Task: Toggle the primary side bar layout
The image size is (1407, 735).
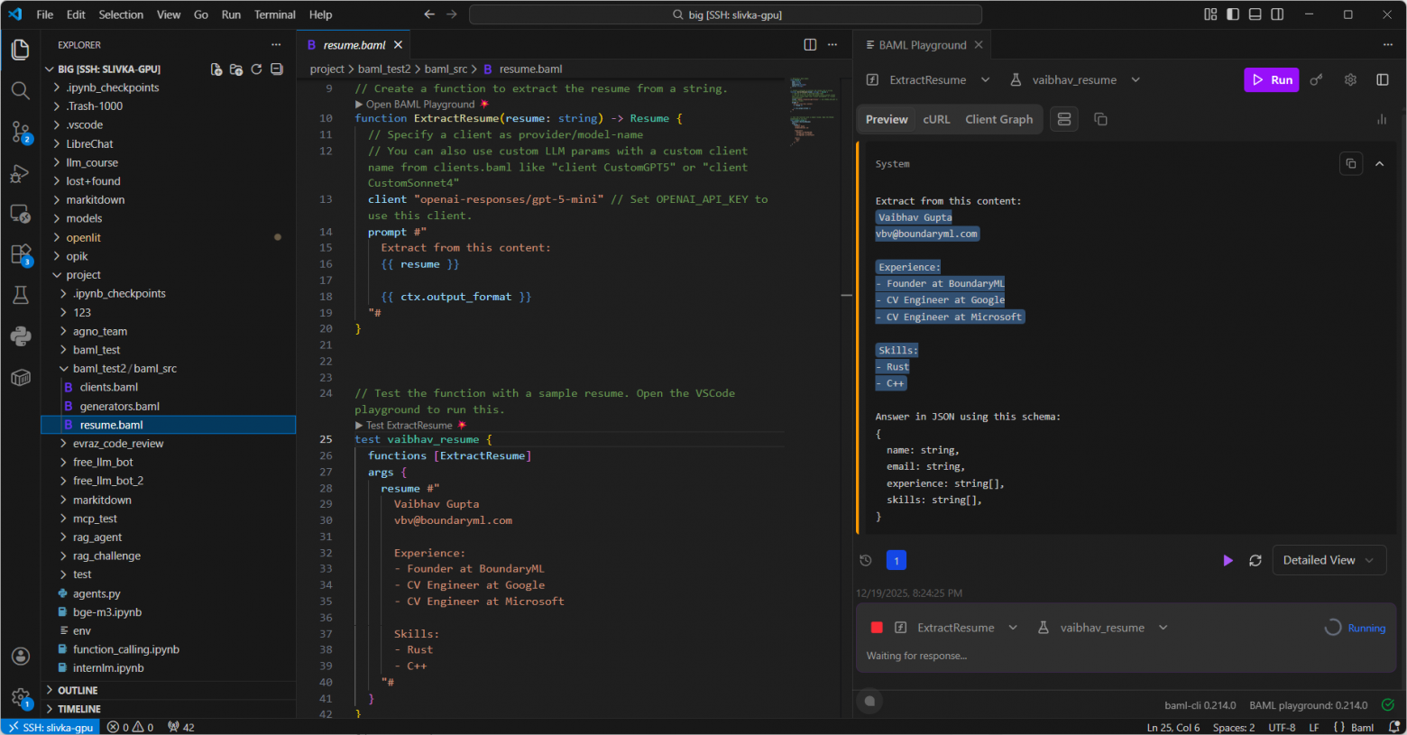Action: click(1232, 14)
